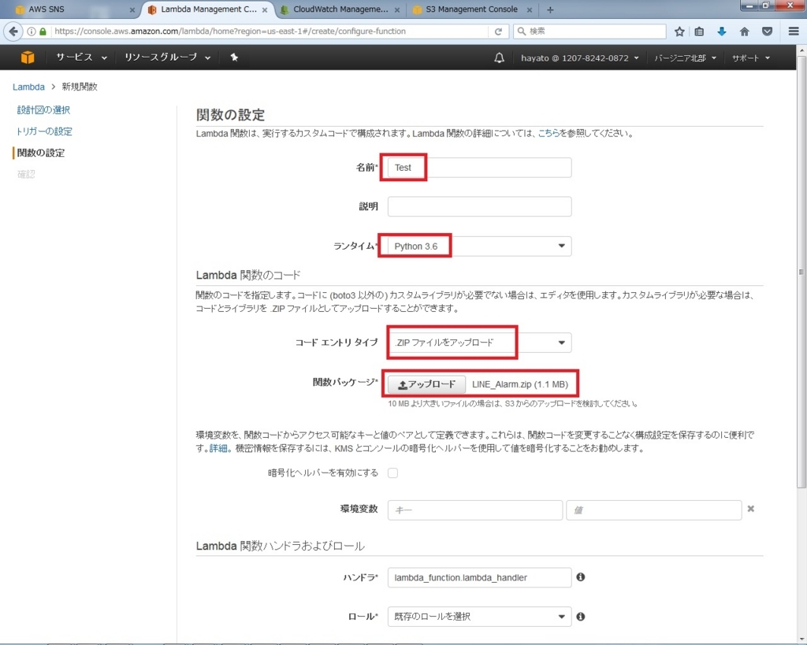This screenshot has height=645, width=807.
Task: Expand the サービス menu
Action: pyautogui.click(x=81, y=57)
